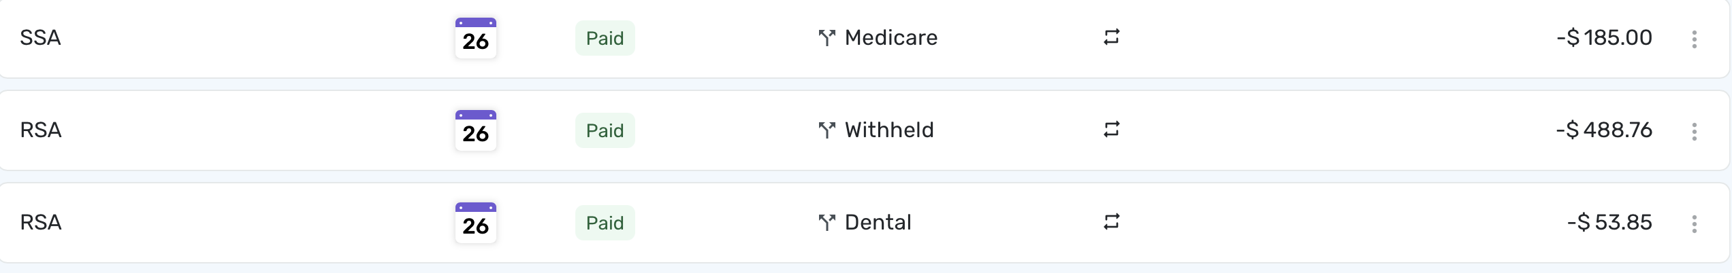Screen dimensions: 1732x273
Task: Click the split icon beside Withheld
Action: click(827, 130)
